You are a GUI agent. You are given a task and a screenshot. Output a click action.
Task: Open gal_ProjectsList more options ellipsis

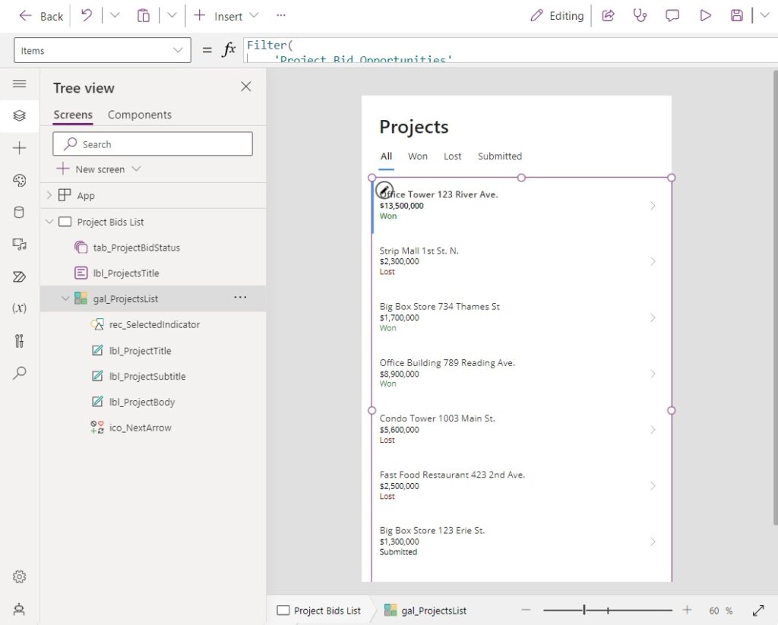(240, 298)
